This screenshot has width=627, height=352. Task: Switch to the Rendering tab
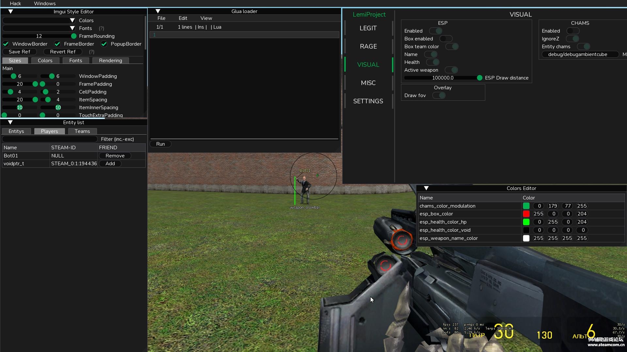coord(110,61)
